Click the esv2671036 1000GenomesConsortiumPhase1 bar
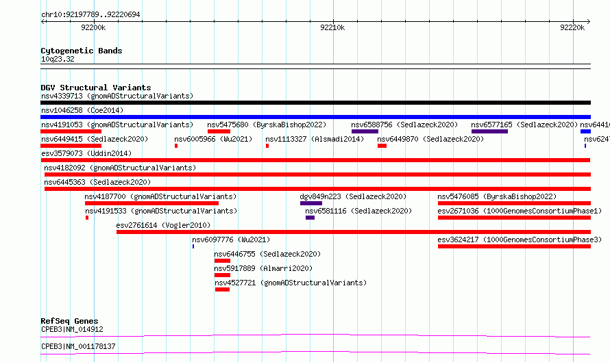Image resolution: width=610 pixels, height=362 pixels. (x=514, y=218)
